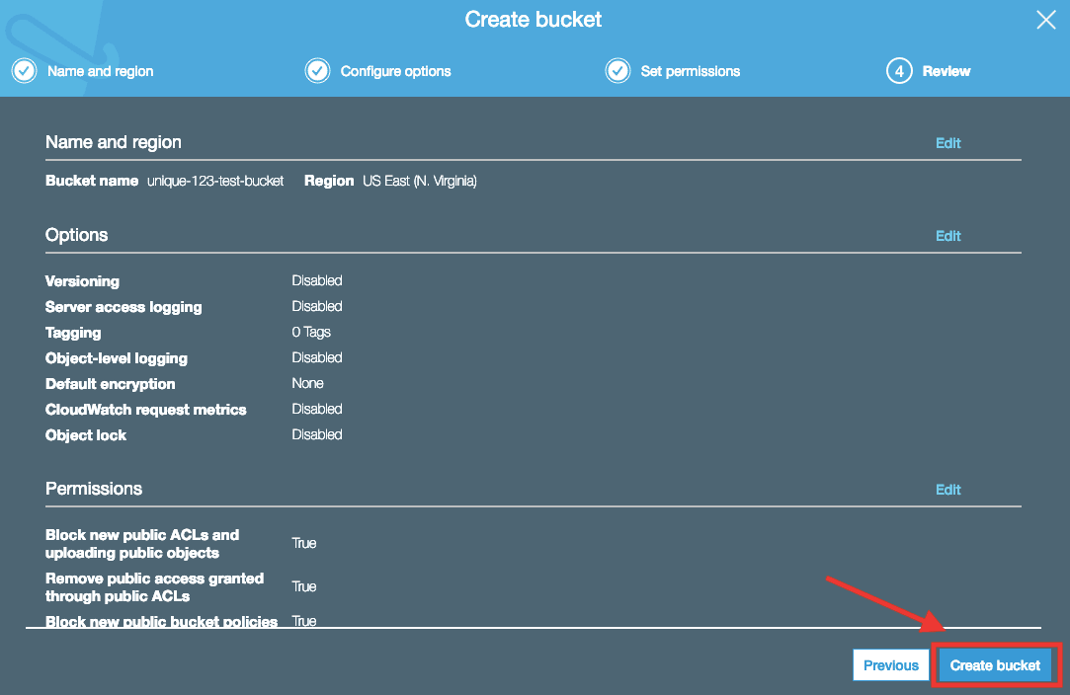Click the step 4 circle icon

pyautogui.click(x=899, y=71)
